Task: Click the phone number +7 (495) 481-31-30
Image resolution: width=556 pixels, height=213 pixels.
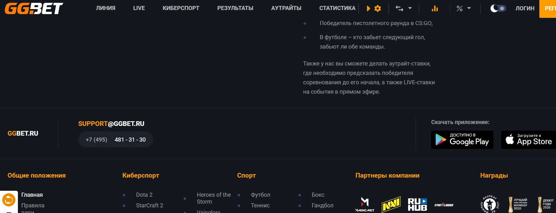Action: pos(116,140)
